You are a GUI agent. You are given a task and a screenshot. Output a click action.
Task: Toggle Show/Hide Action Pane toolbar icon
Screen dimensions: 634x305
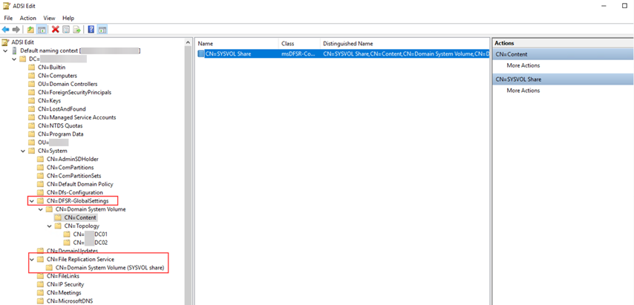pyautogui.click(x=102, y=30)
